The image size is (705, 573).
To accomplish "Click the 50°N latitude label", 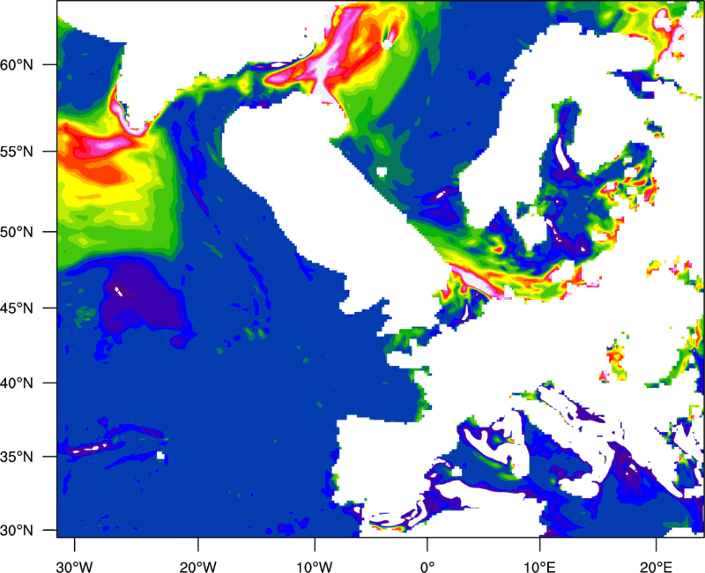I will point(17,232).
